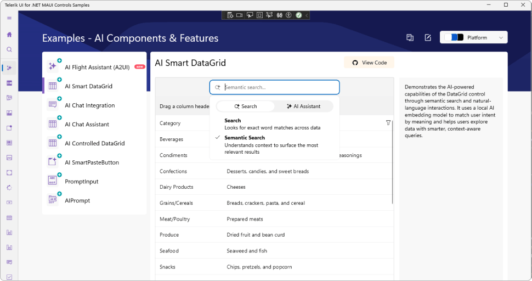
Task: Click AI Flight Assistant sparkle icon
Action: click(x=53, y=66)
